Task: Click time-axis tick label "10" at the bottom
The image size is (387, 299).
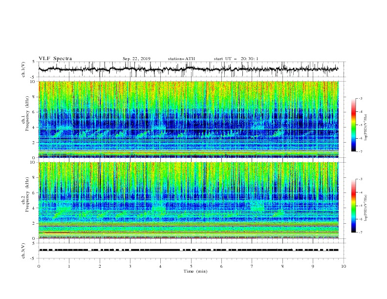Action: (344, 266)
